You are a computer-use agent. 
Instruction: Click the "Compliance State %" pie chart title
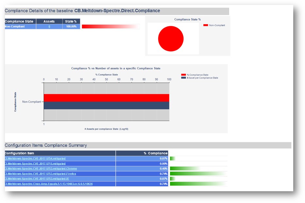188,19
